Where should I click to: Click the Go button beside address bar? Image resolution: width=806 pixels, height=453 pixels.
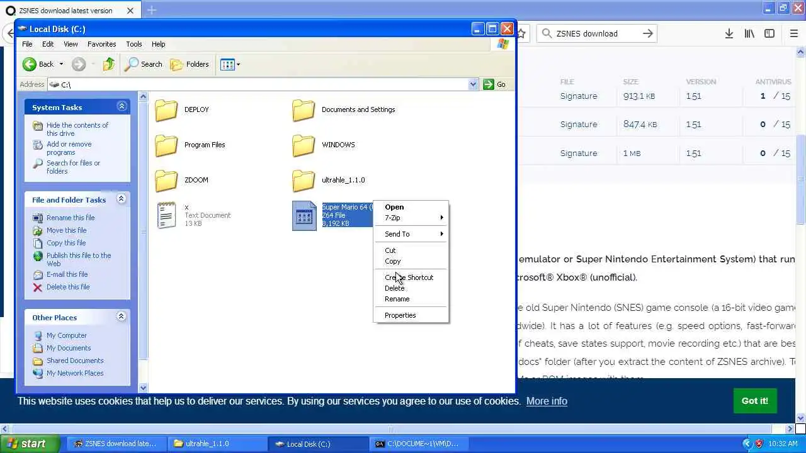494,84
